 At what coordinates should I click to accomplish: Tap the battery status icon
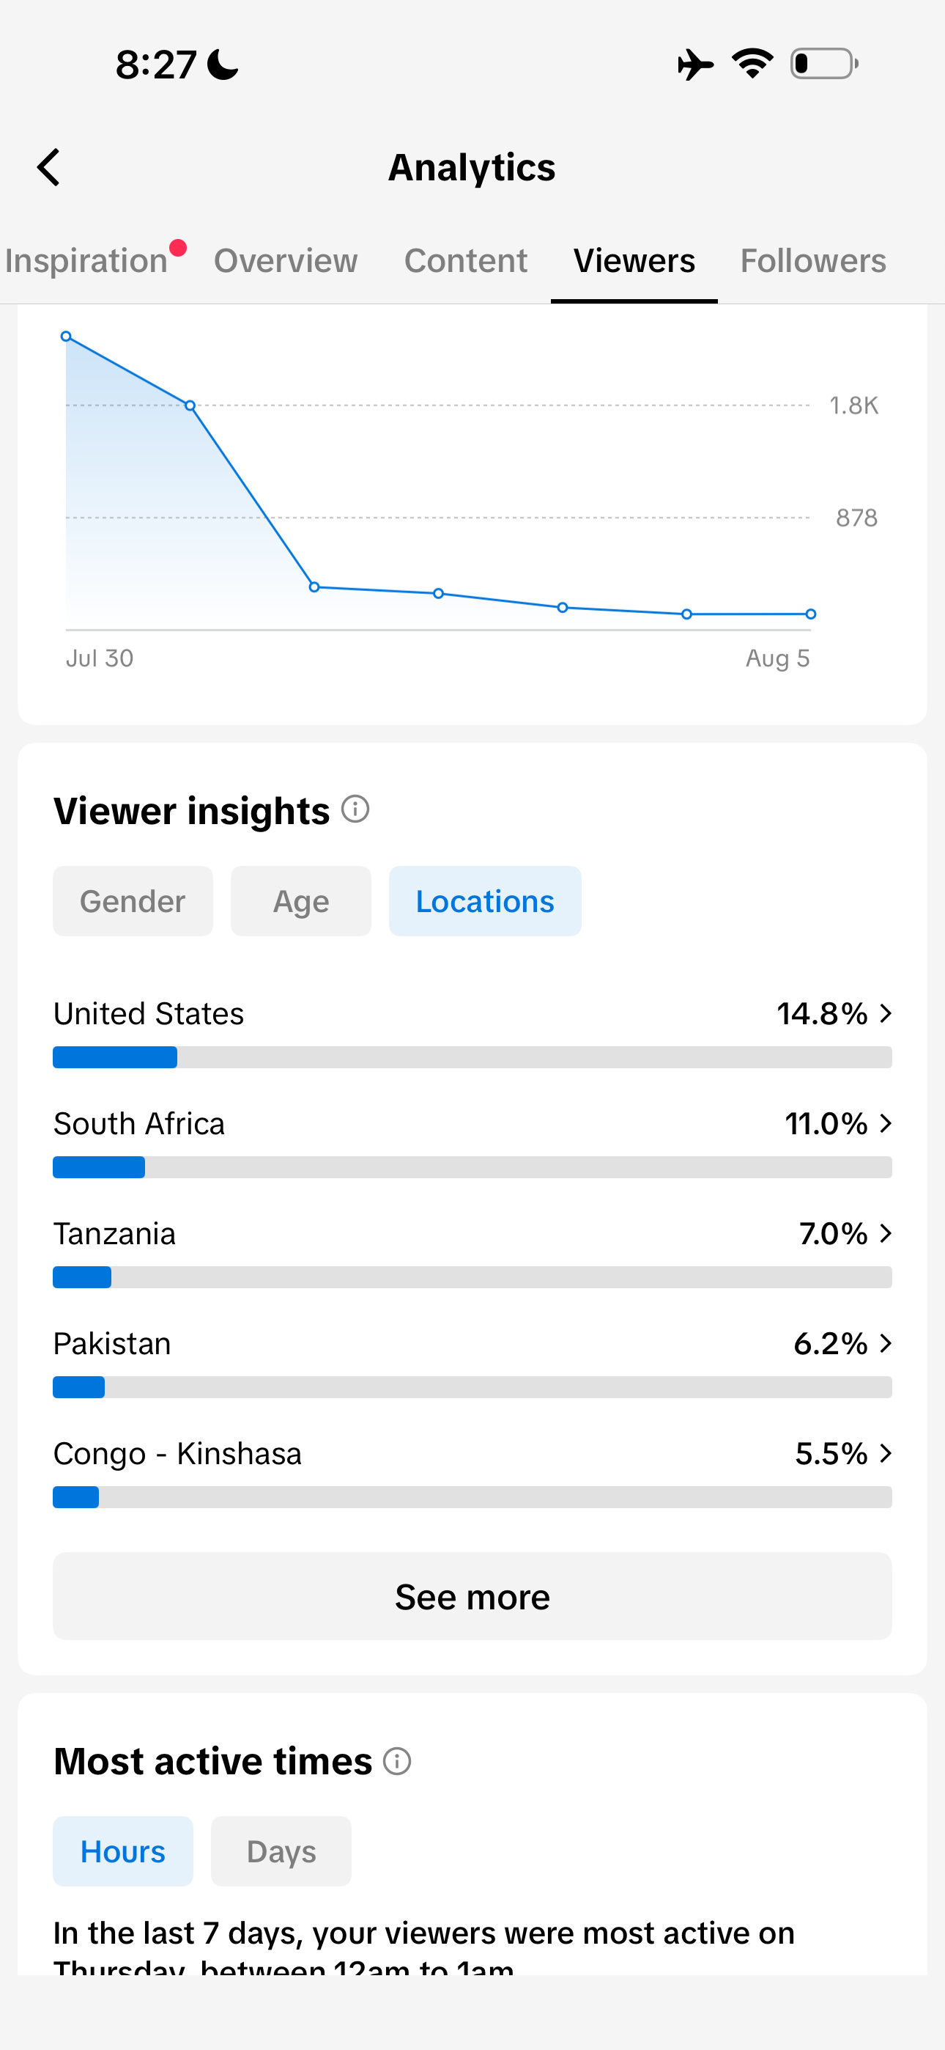824,64
